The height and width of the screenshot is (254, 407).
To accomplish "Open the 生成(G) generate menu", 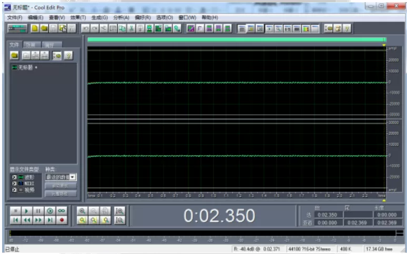I will tap(99, 17).
